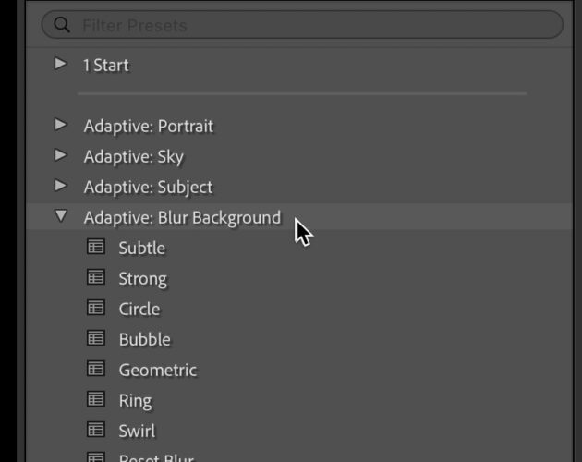Click the Bubble preset icon

(96, 338)
